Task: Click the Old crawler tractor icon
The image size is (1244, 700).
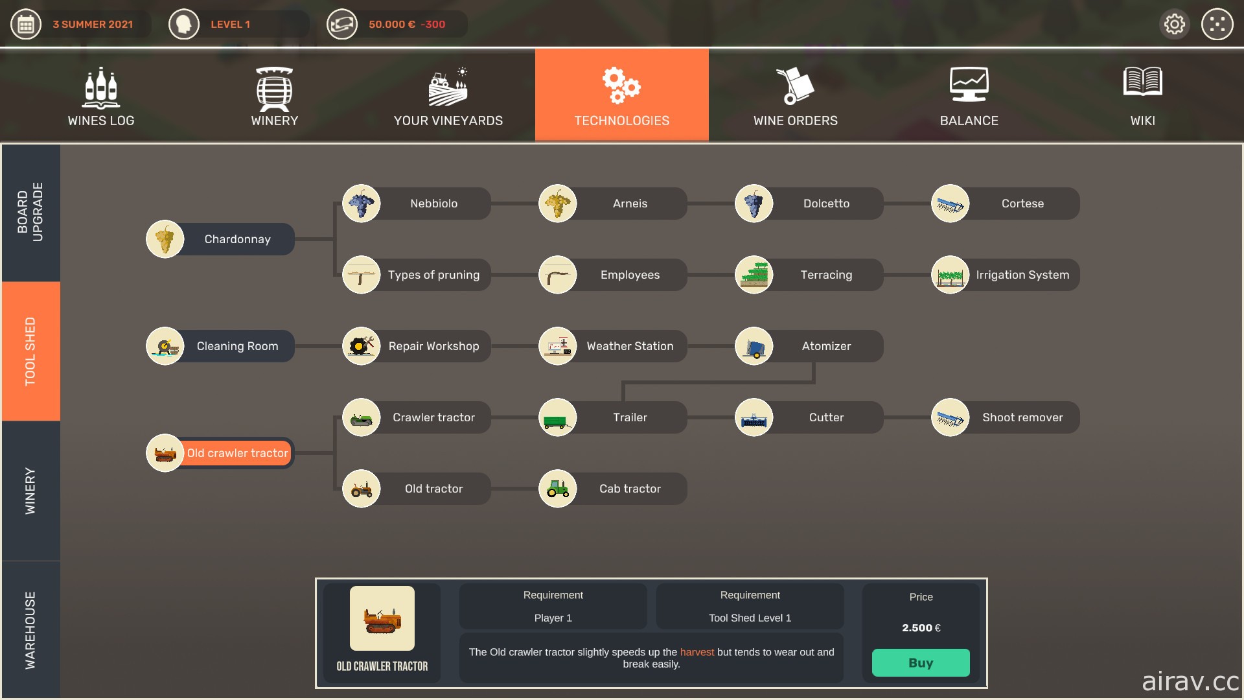Action: (164, 452)
